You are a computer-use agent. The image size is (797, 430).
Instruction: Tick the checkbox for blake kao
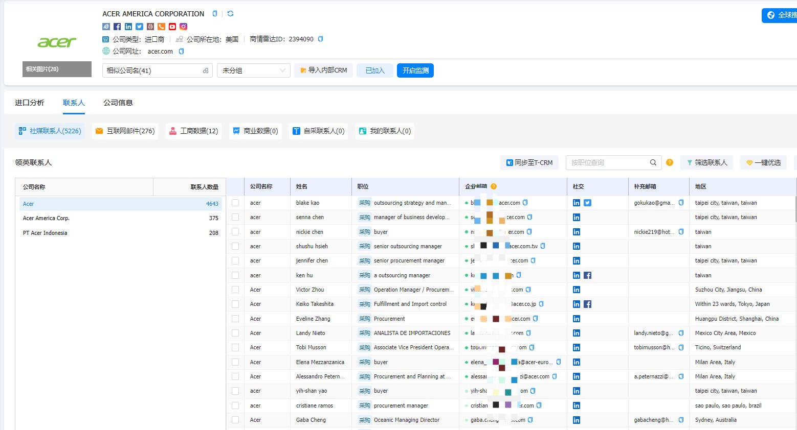click(x=235, y=203)
